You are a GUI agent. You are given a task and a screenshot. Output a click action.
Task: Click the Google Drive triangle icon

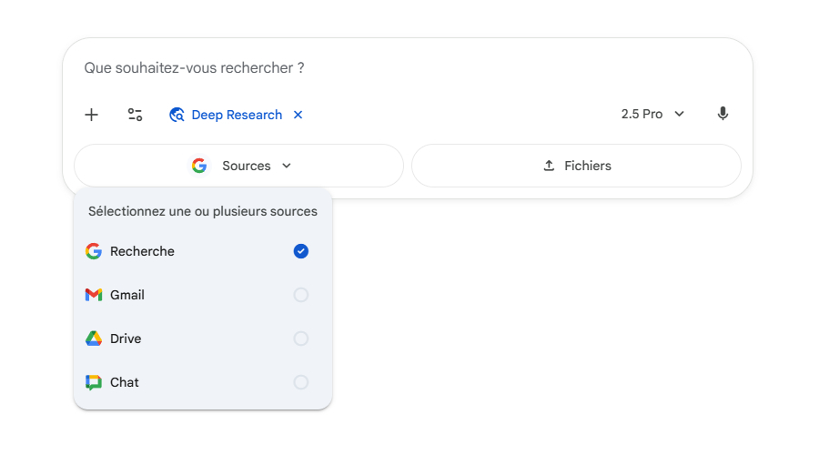point(94,339)
